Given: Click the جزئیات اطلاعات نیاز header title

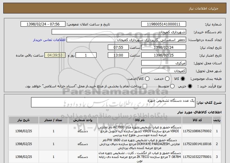Looking at the screenshot, I should [203, 8].
